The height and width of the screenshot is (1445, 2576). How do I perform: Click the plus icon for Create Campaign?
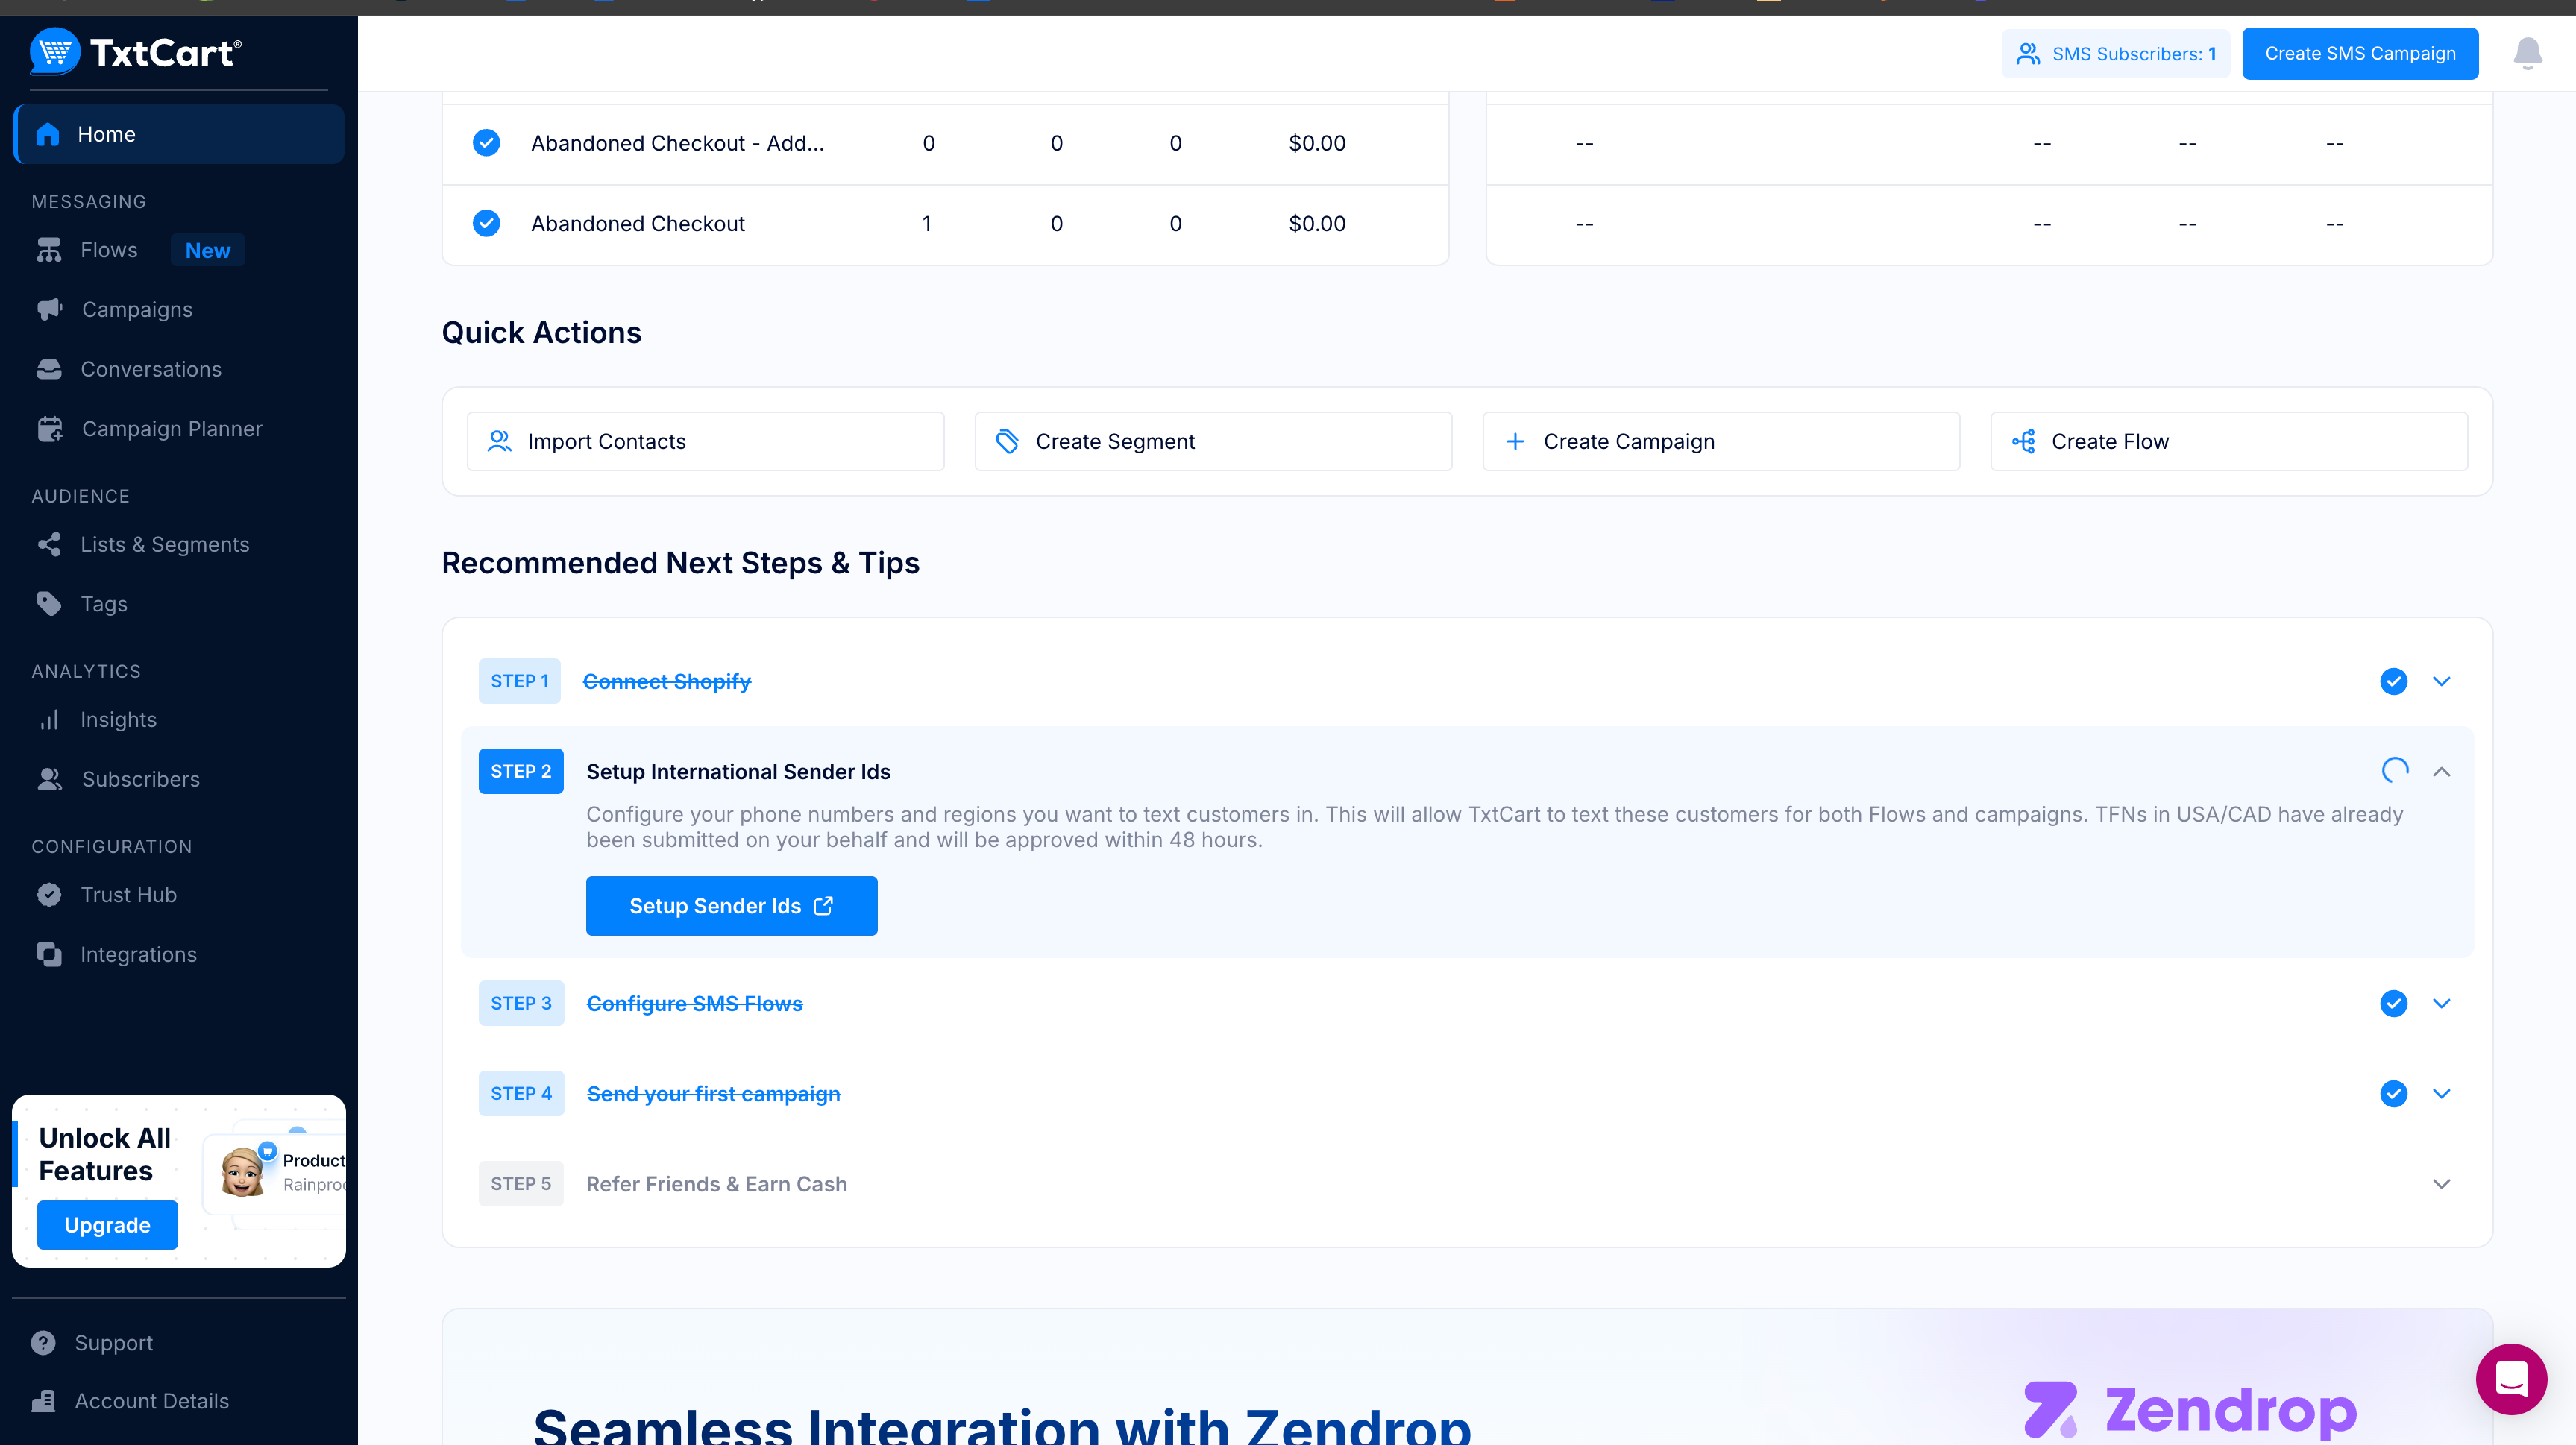1515,441
